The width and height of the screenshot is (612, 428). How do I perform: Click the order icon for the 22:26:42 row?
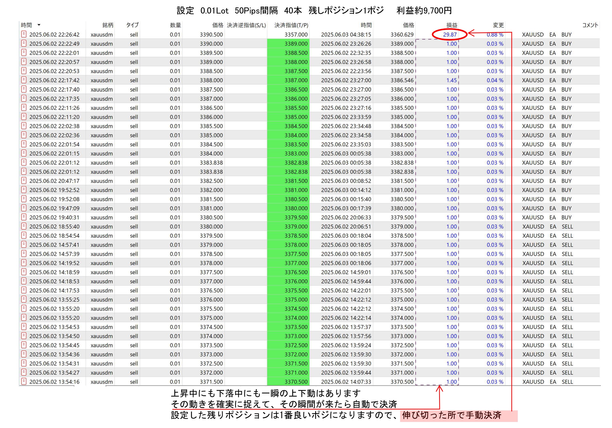[x=24, y=34]
